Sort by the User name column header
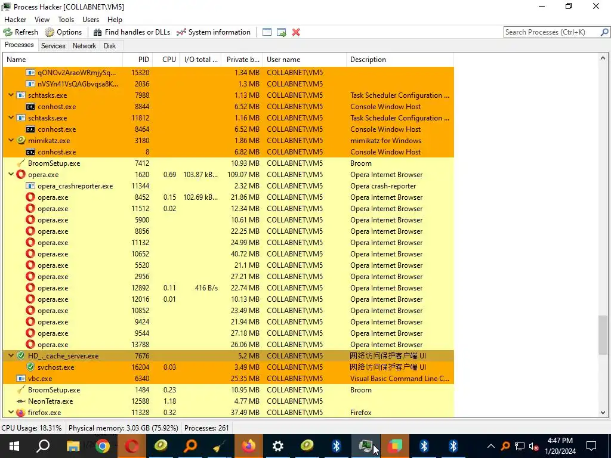 305,60
